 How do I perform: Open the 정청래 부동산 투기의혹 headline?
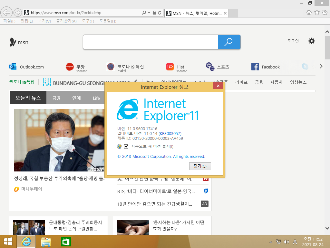pos(60,178)
